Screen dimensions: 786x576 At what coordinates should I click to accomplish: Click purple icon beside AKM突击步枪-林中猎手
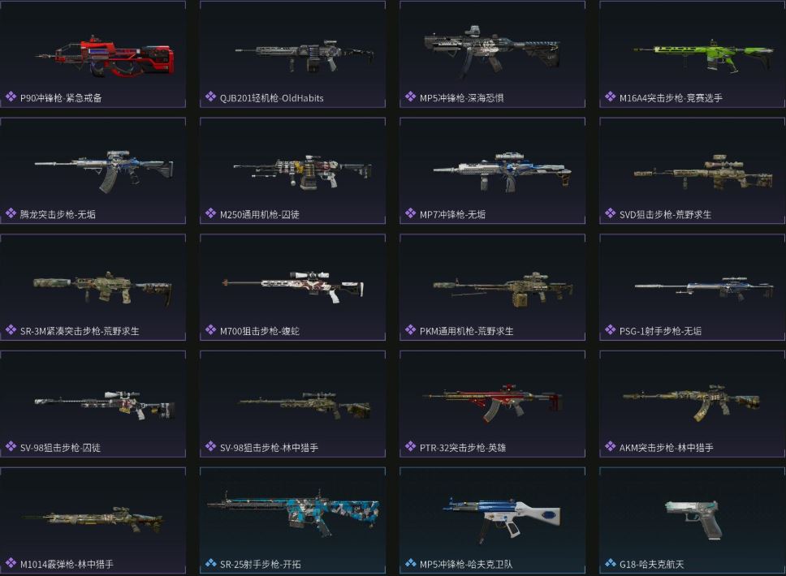point(610,447)
